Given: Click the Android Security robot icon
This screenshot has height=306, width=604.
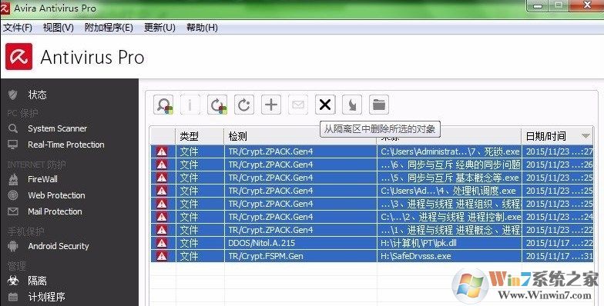Looking at the screenshot, I should (x=12, y=246).
